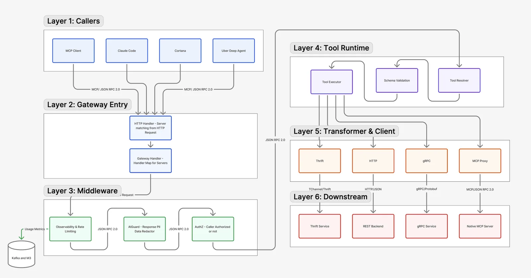The width and height of the screenshot is (531, 278).
Task: Click the Kafka and M3 cylinder
Action: click(22, 254)
